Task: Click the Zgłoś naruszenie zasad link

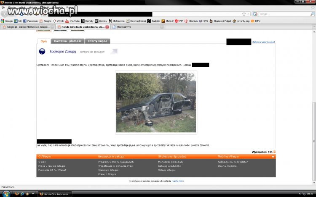Action: pos(263,42)
